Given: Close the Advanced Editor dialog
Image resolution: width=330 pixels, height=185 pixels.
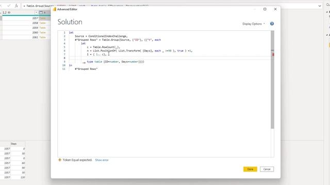Looking at the screenshot, I should [x=275, y=9].
